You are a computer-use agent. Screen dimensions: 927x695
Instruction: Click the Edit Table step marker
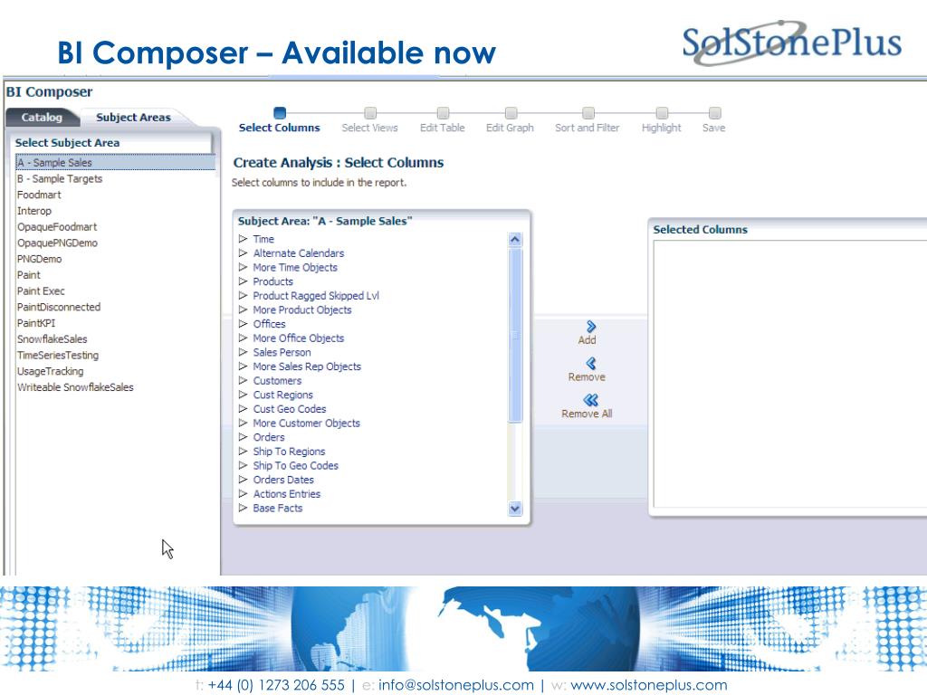(443, 112)
